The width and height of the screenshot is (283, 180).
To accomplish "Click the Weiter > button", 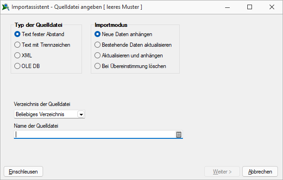I will pyautogui.click(x=222, y=172).
